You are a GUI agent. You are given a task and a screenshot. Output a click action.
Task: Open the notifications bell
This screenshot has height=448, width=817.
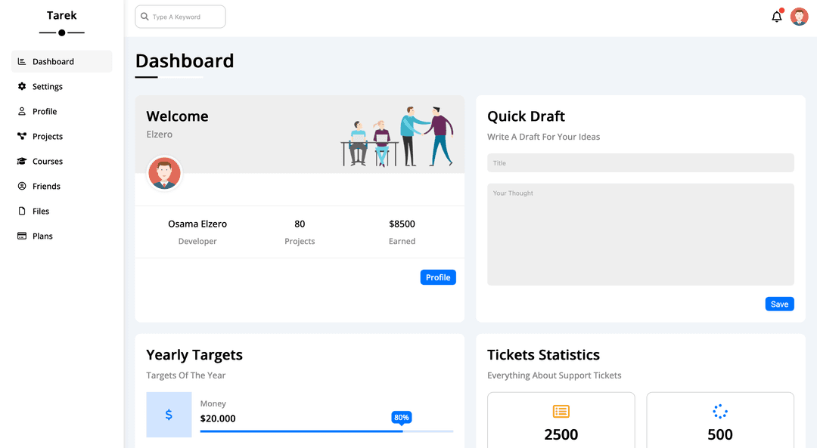pos(776,17)
